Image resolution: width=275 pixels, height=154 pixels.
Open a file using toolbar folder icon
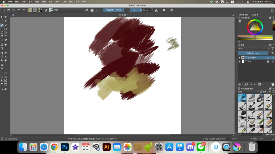coord(8,10)
